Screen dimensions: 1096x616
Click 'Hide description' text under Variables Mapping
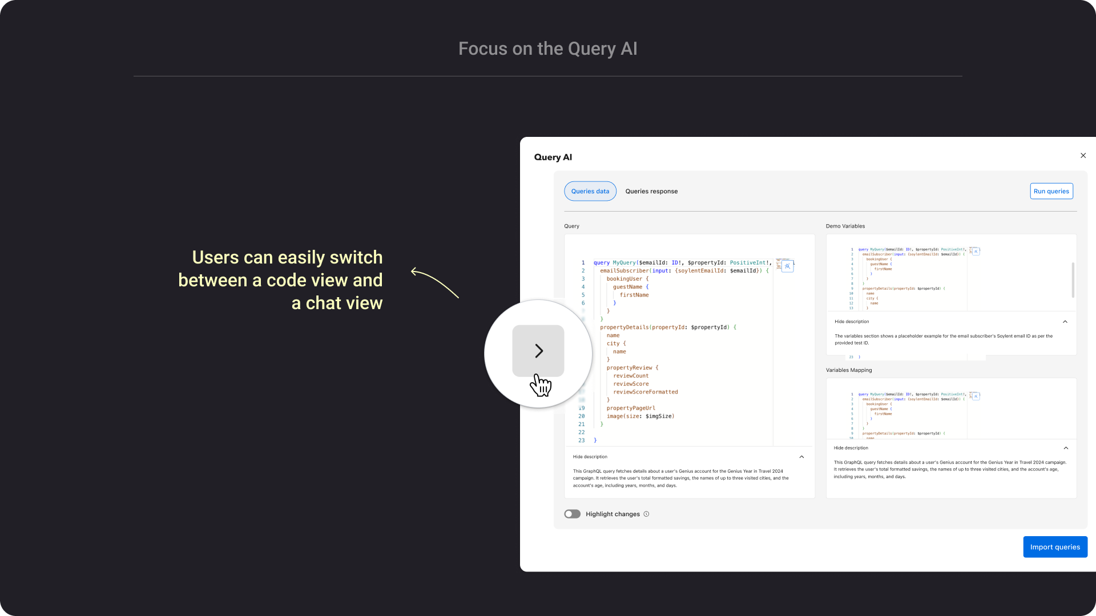pyautogui.click(x=851, y=448)
